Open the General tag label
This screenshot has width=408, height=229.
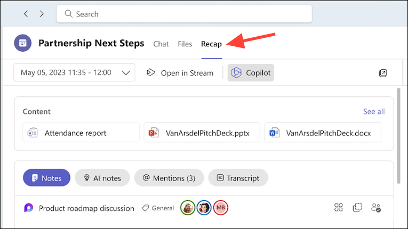pos(158,208)
